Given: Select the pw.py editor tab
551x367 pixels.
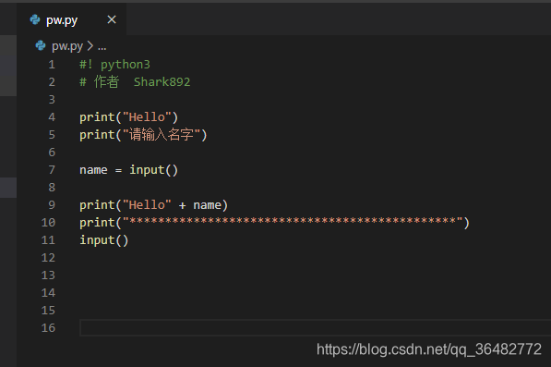Looking at the screenshot, I should [72, 19].
